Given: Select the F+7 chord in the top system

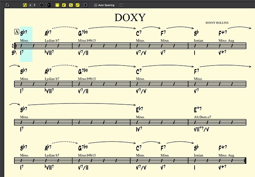Looking at the screenshot, I should [223, 33].
